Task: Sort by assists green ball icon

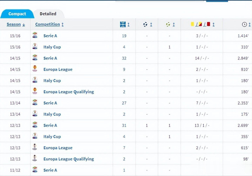Action: pos(168,25)
